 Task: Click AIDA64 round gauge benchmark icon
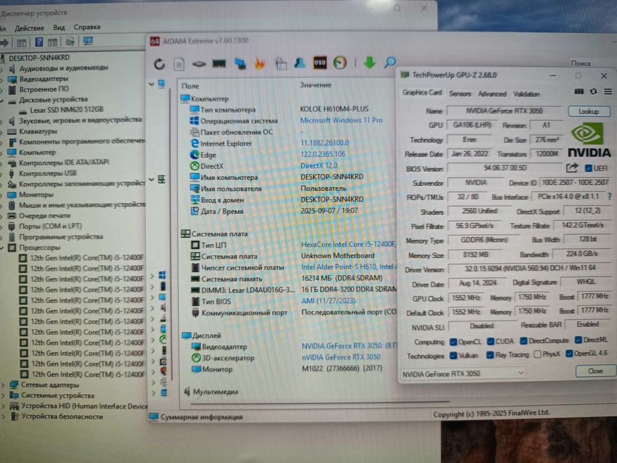[x=340, y=63]
